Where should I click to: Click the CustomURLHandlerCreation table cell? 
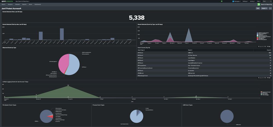pos(195,63)
